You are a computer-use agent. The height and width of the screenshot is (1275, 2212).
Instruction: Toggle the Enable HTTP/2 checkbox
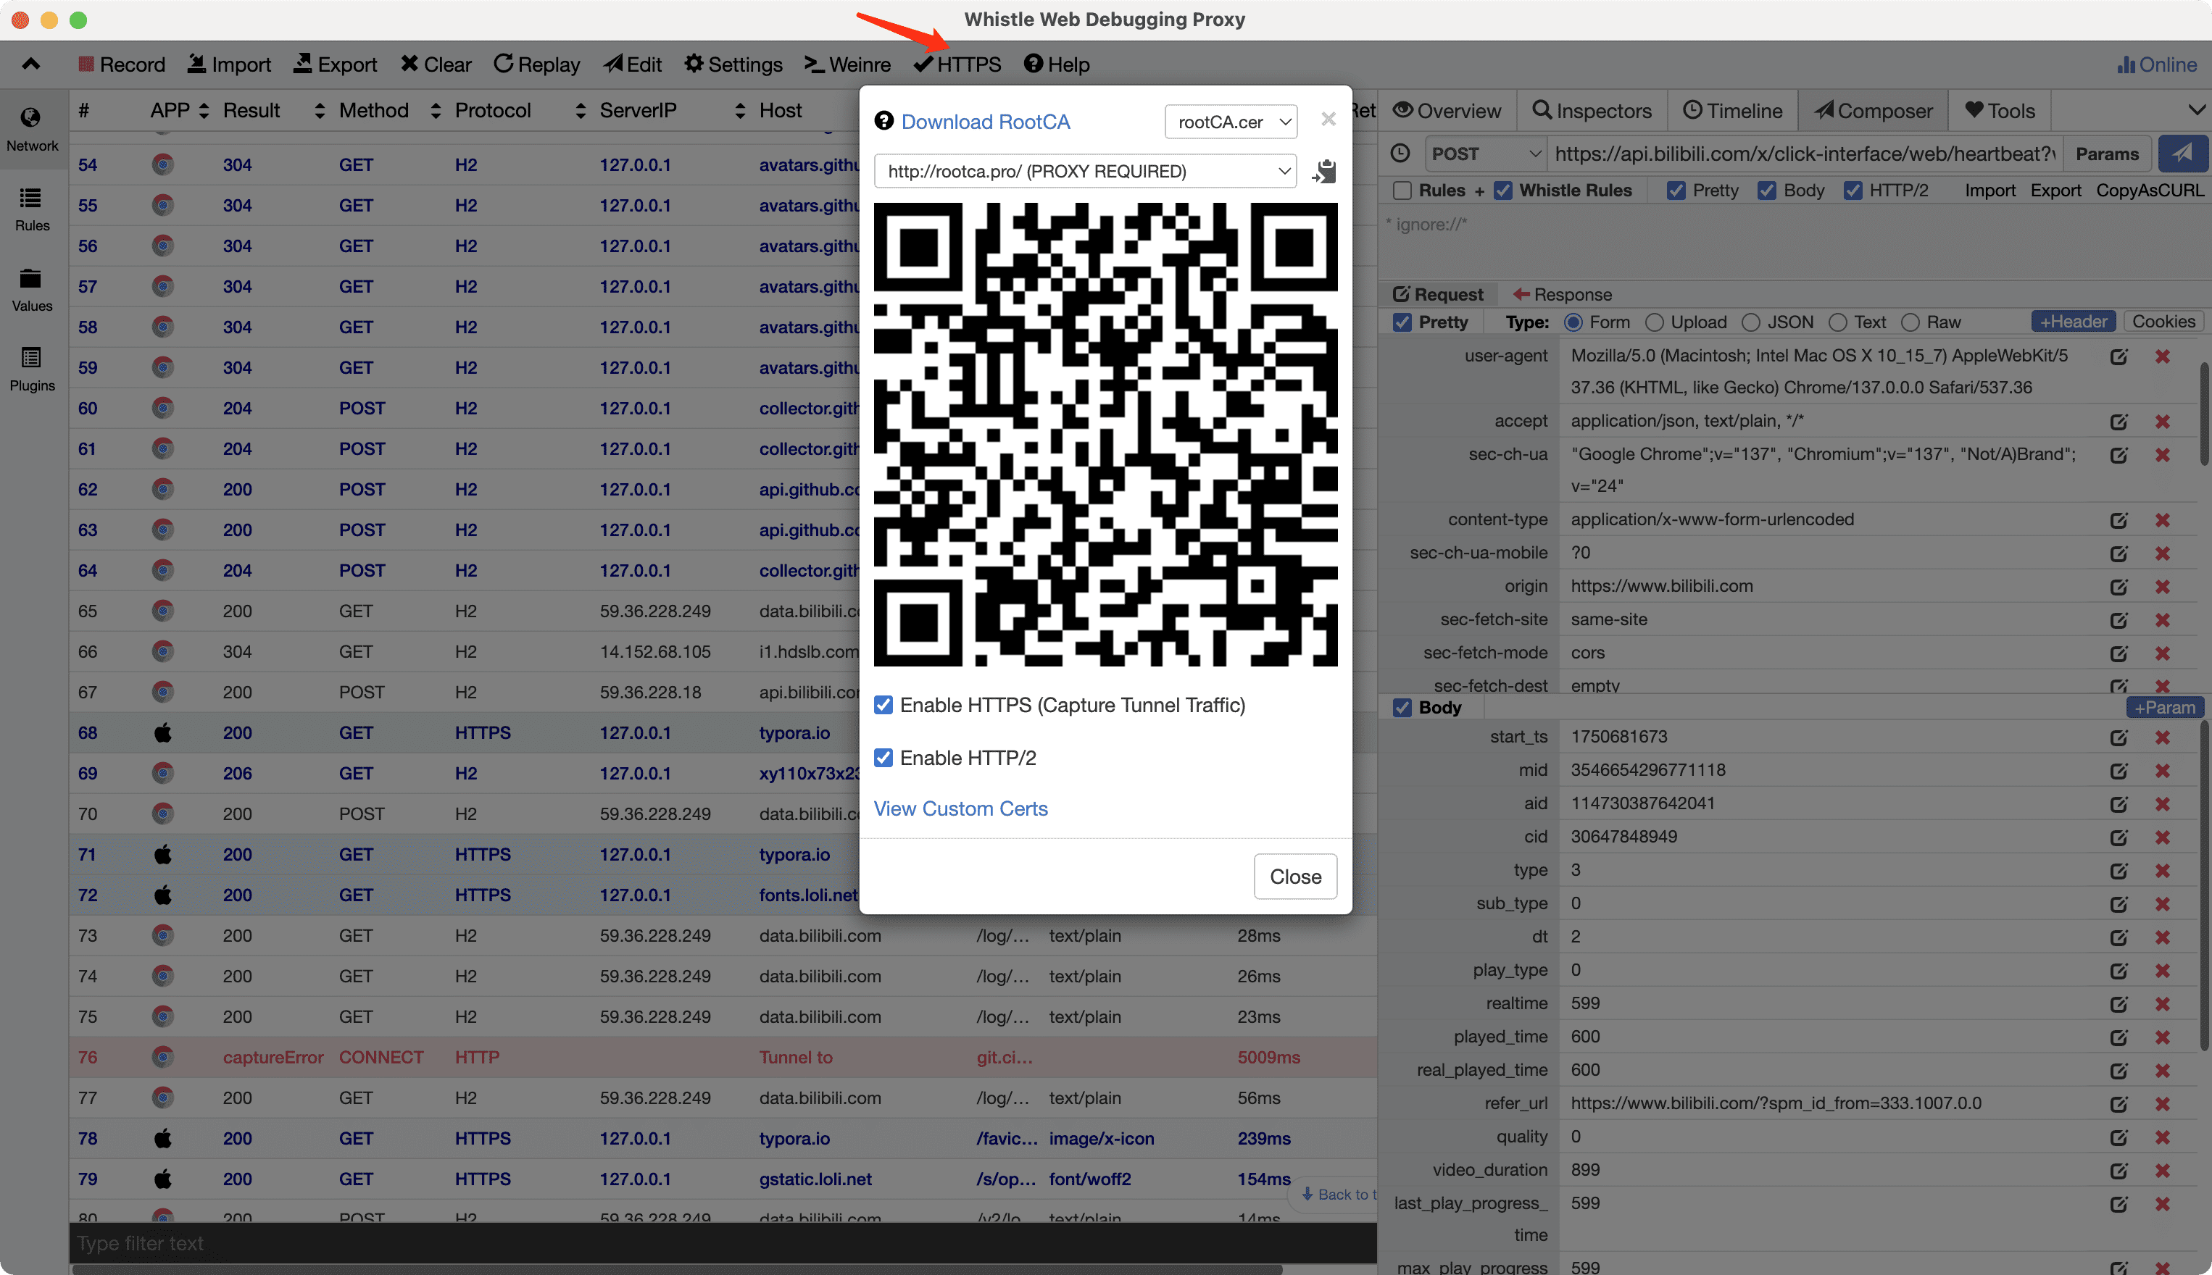(883, 758)
